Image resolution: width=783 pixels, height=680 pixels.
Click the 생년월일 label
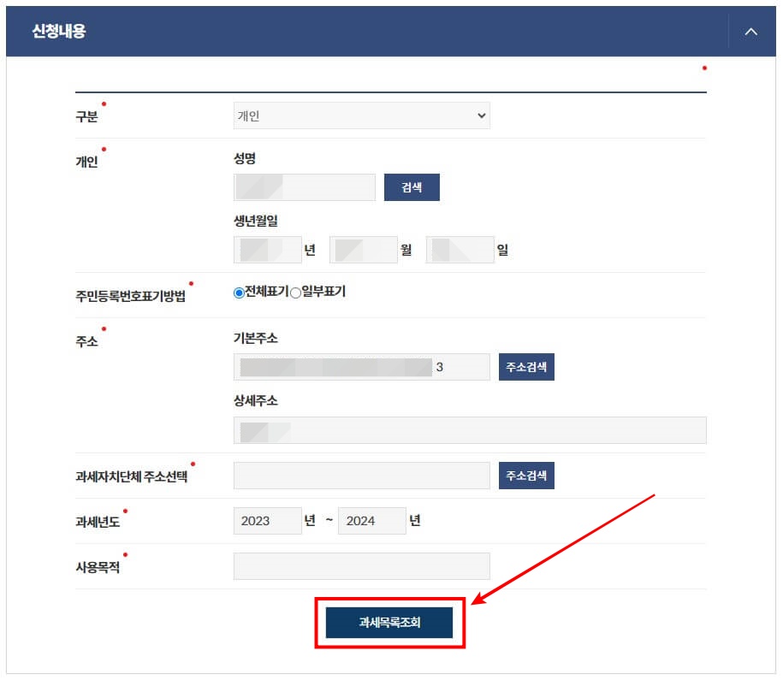point(256,221)
